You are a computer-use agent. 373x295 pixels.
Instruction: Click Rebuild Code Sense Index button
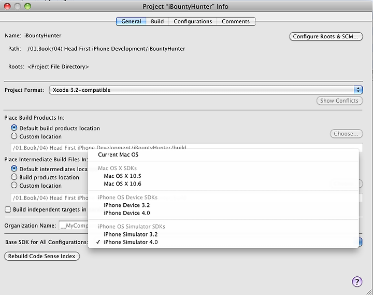coord(42,256)
